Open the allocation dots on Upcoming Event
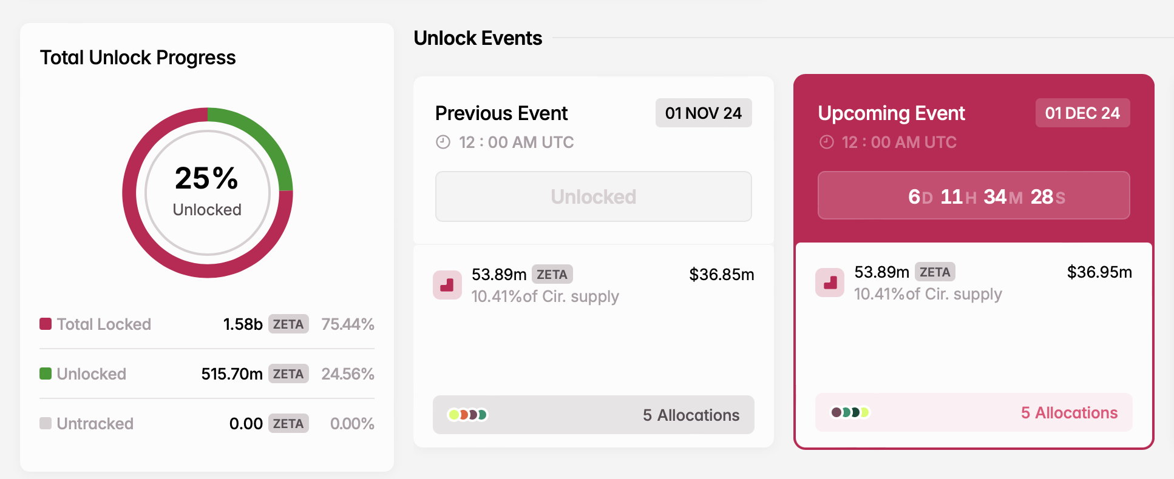 pos(849,411)
